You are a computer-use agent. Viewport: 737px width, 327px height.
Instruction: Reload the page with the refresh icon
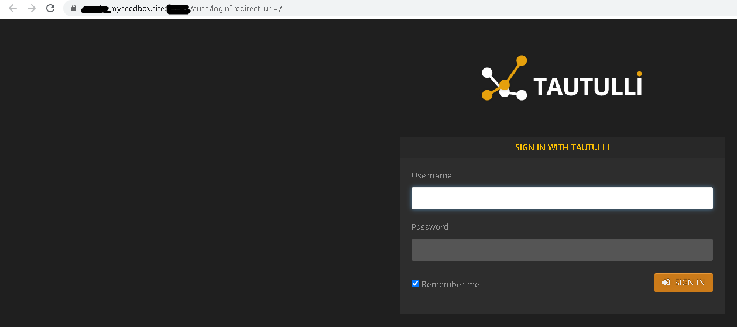pyautogui.click(x=50, y=8)
